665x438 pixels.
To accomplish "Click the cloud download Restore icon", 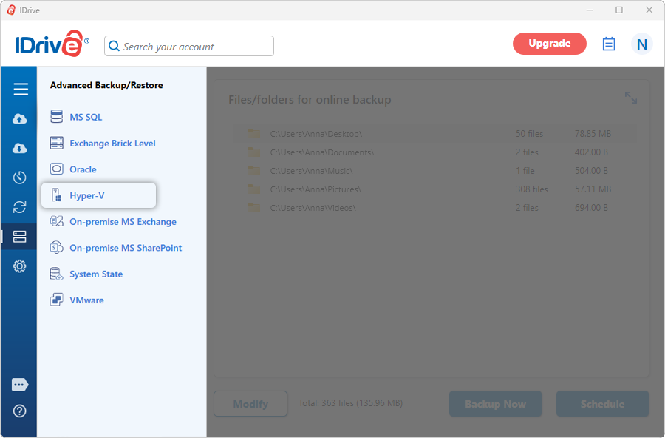I will pos(20,149).
